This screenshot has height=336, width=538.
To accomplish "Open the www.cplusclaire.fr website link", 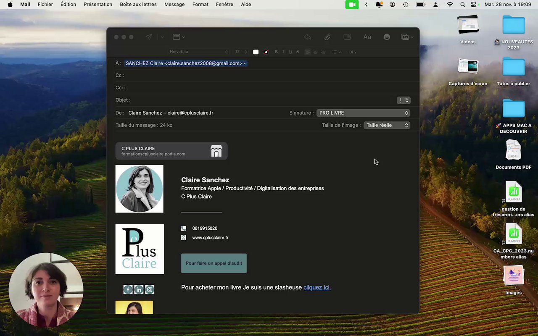I will [x=211, y=238].
